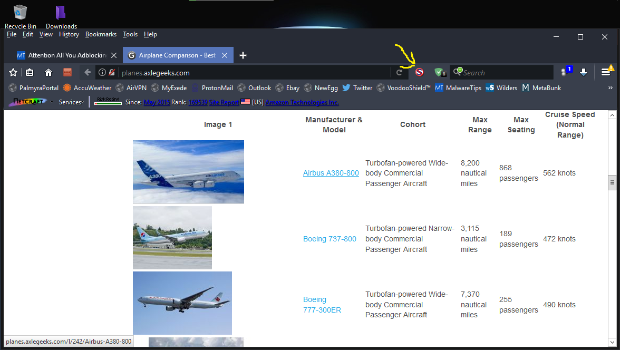Open a new tab with plus button

click(x=243, y=55)
